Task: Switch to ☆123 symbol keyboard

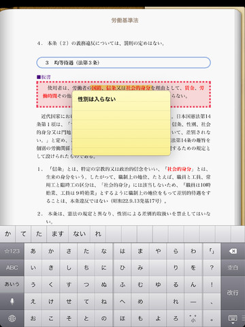Action: coord(12,251)
